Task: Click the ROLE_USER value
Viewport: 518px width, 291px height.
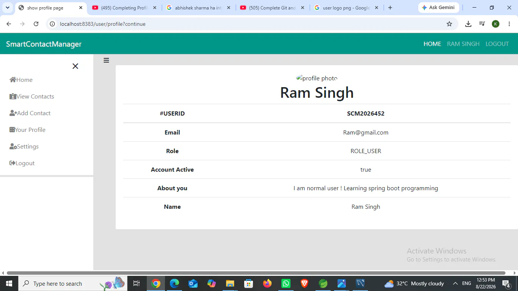Action: click(x=366, y=151)
